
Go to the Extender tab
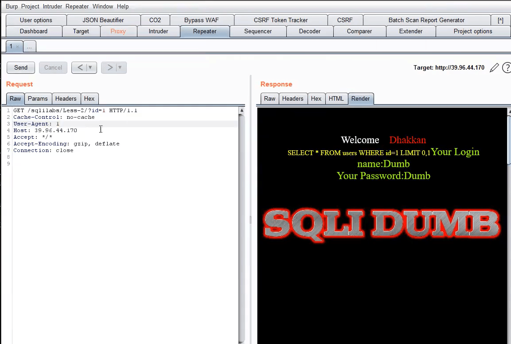click(x=411, y=31)
